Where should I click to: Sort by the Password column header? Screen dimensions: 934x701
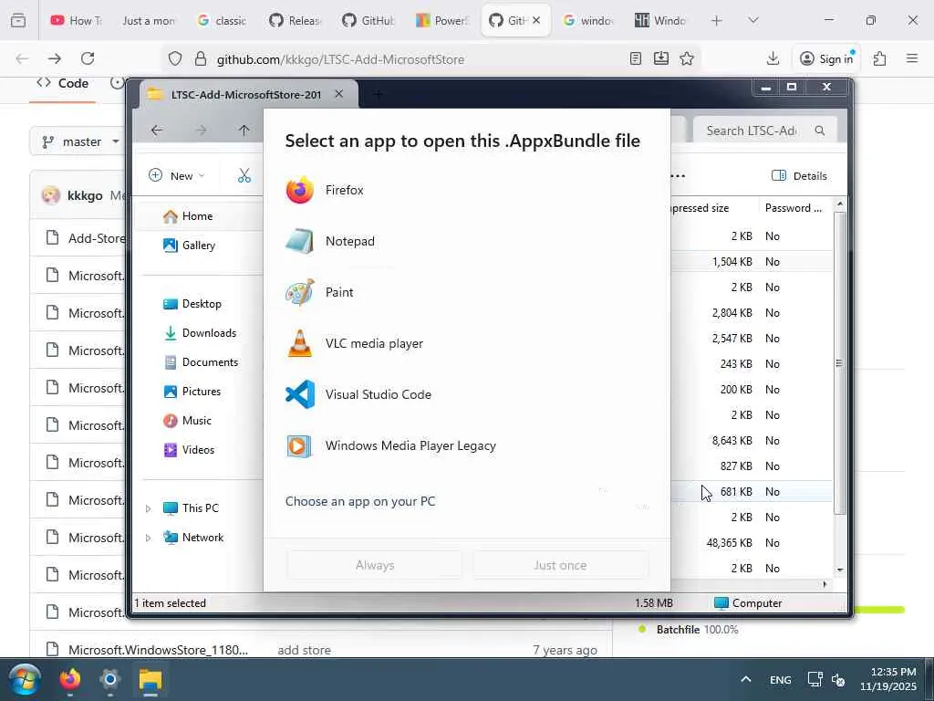(x=794, y=208)
